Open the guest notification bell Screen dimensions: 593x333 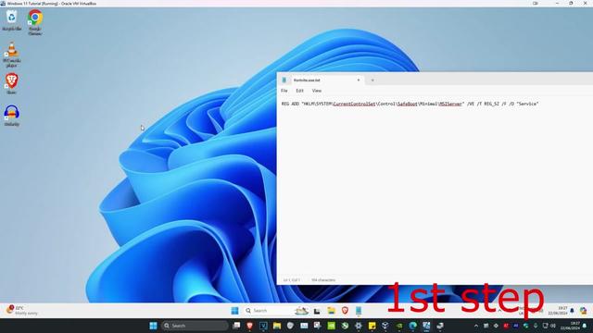(x=572, y=311)
